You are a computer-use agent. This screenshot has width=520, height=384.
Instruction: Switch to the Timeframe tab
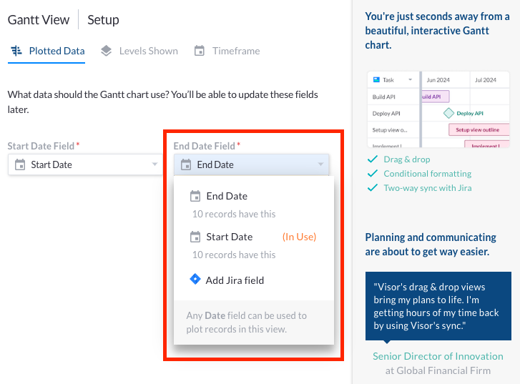(235, 51)
